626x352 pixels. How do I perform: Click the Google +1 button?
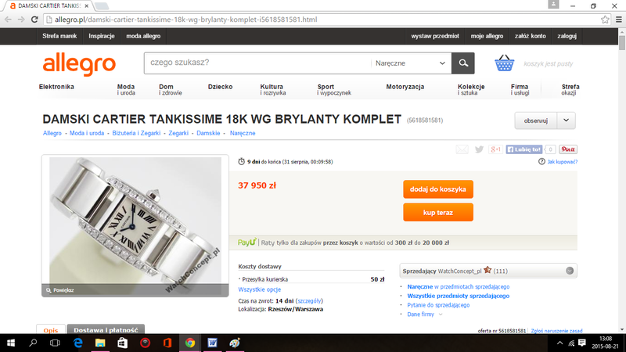495,149
